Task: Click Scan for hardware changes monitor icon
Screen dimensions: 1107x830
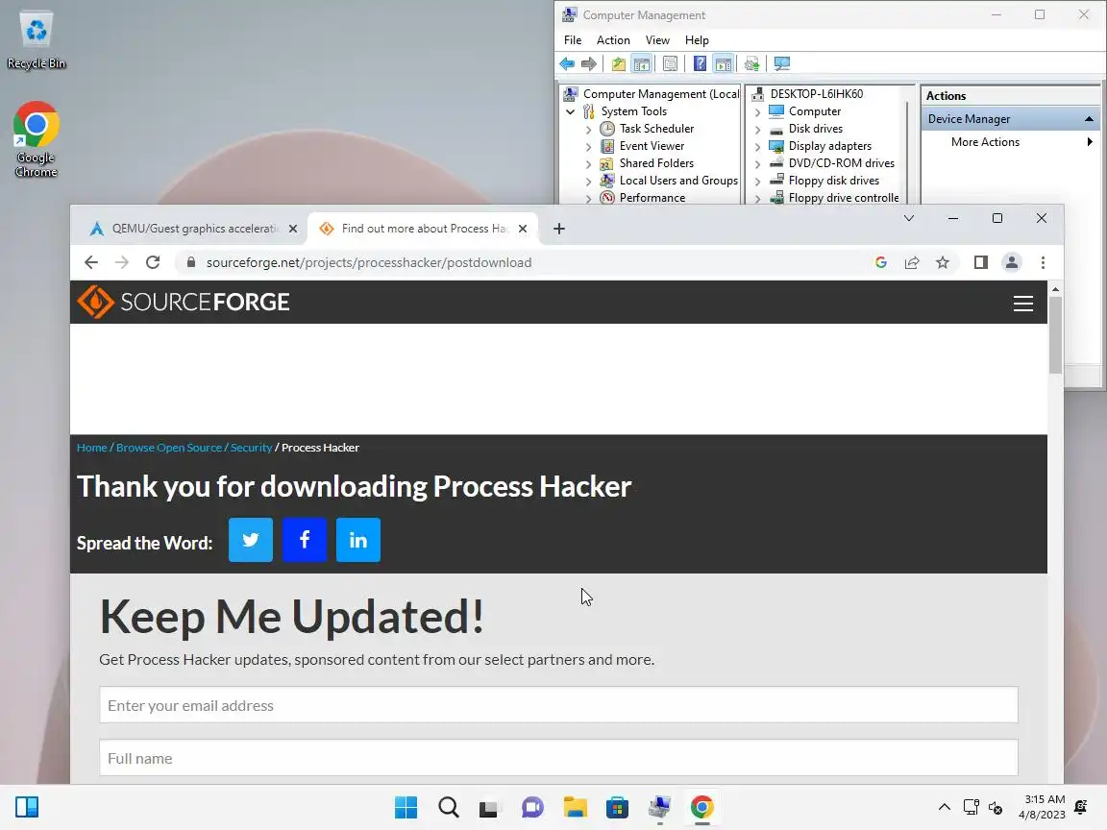Action: [781, 64]
